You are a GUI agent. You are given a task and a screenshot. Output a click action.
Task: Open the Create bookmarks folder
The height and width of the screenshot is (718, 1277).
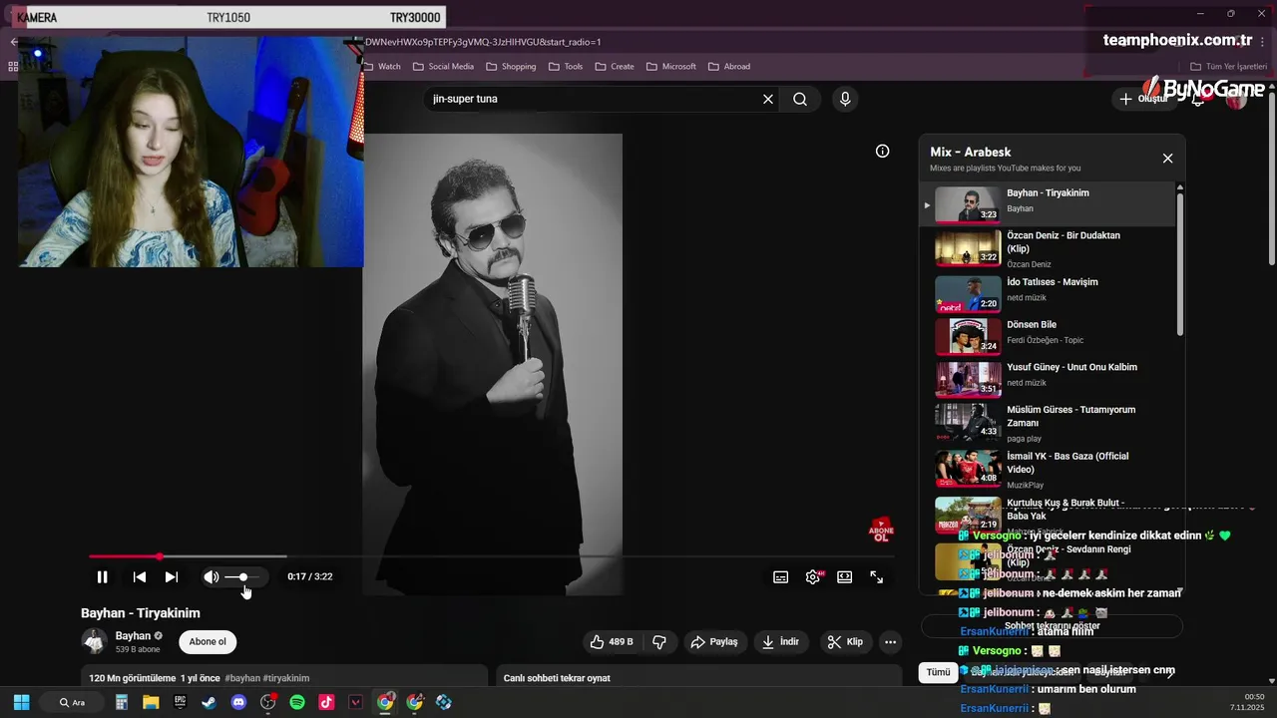click(615, 66)
